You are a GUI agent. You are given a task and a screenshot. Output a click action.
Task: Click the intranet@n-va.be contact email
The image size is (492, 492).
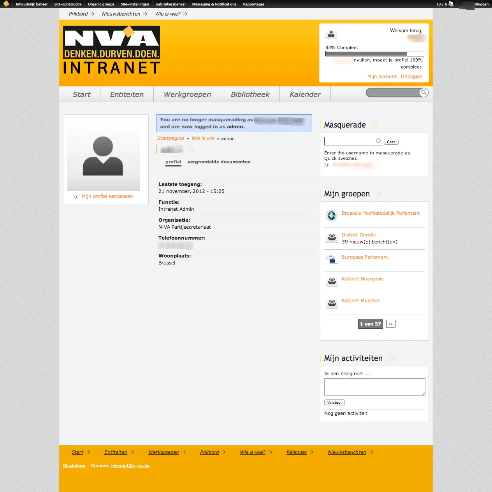(130, 466)
